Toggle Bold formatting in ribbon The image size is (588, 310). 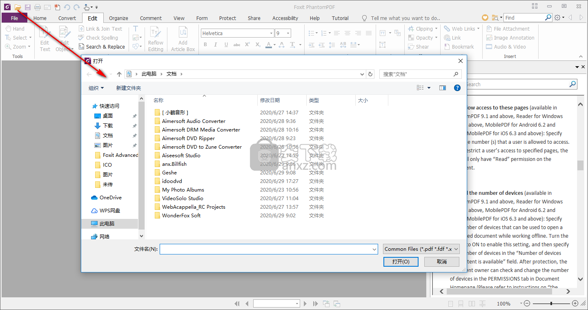(x=205, y=45)
